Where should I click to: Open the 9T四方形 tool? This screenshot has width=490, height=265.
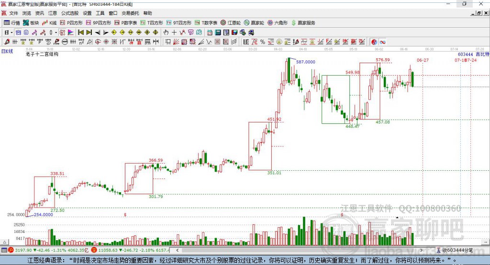coord(179,23)
